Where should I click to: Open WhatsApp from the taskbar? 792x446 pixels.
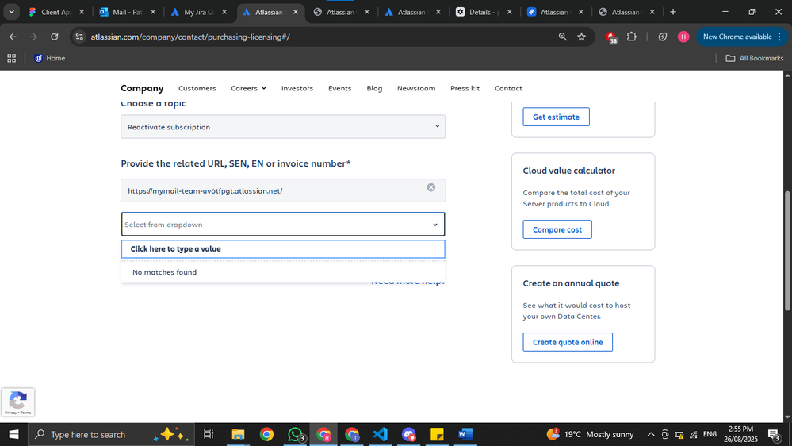point(296,434)
